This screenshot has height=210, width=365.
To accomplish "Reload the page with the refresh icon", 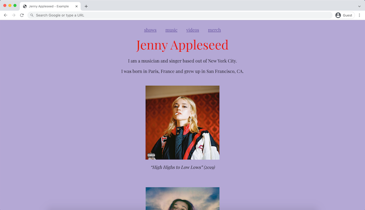I will coord(22,15).
